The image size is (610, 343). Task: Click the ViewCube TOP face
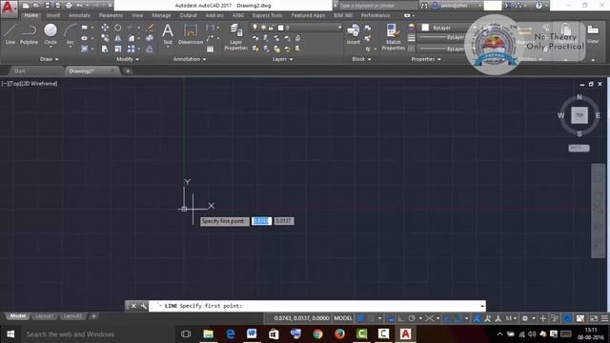click(579, 115)
